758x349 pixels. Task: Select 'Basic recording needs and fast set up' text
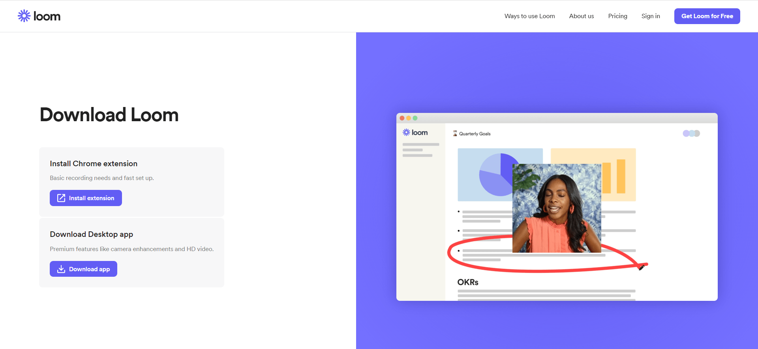[x=101, y=178]
